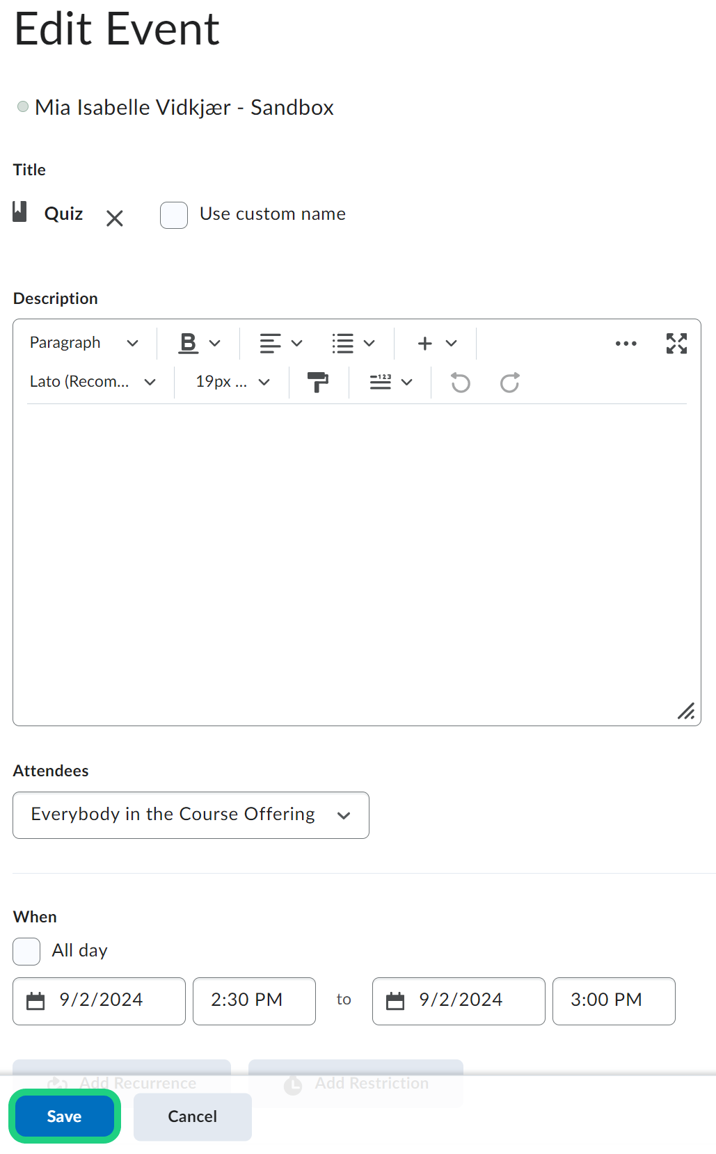The image size is (716, 1154).
Task: Check the All day option
Action: (26, 951)
